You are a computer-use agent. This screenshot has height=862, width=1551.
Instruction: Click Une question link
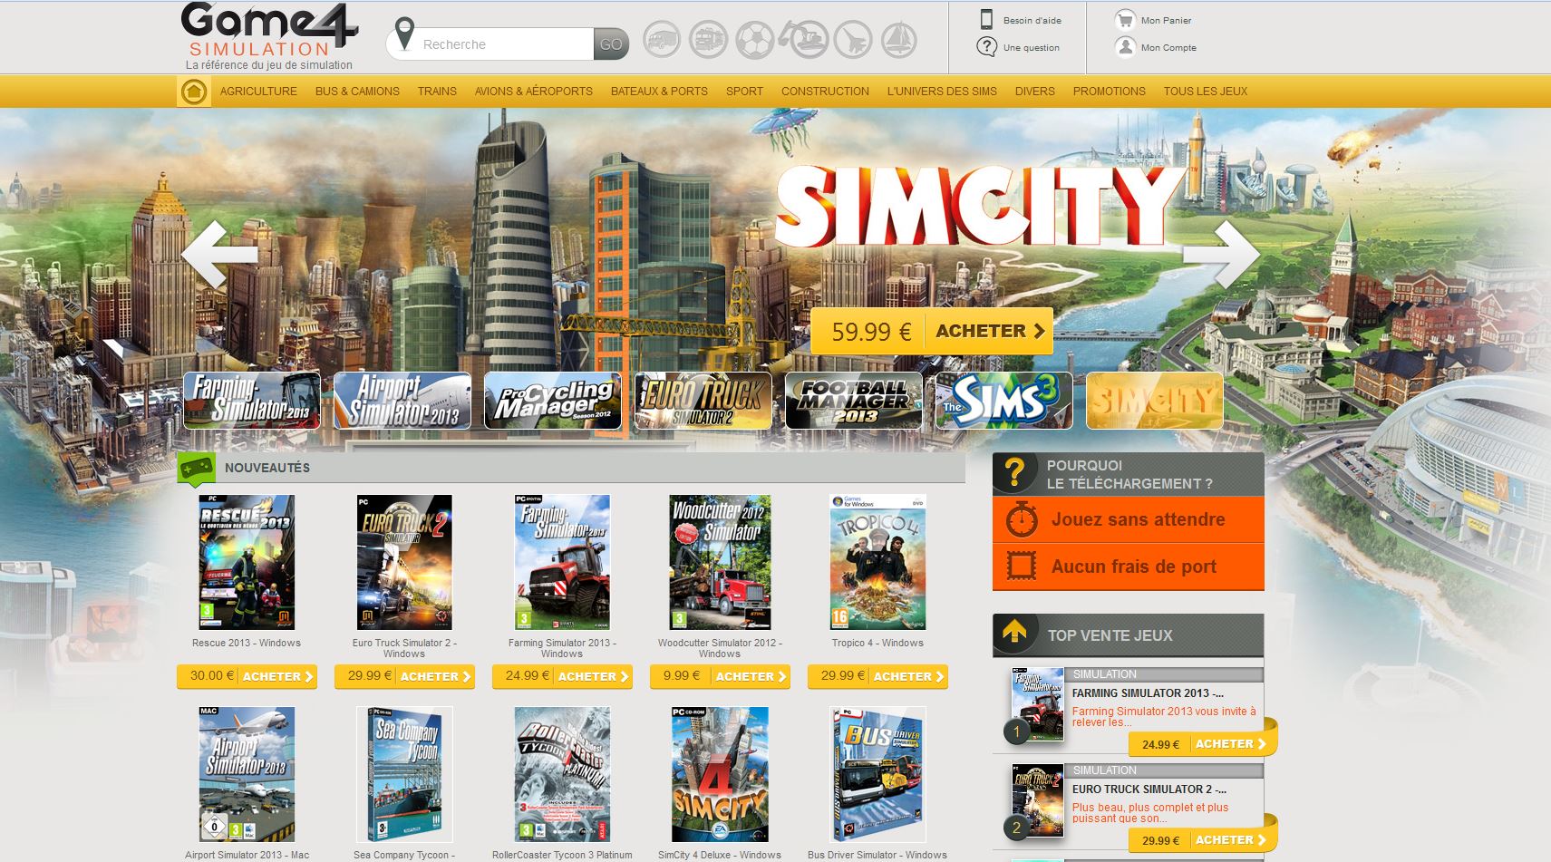coord(1031,48)
